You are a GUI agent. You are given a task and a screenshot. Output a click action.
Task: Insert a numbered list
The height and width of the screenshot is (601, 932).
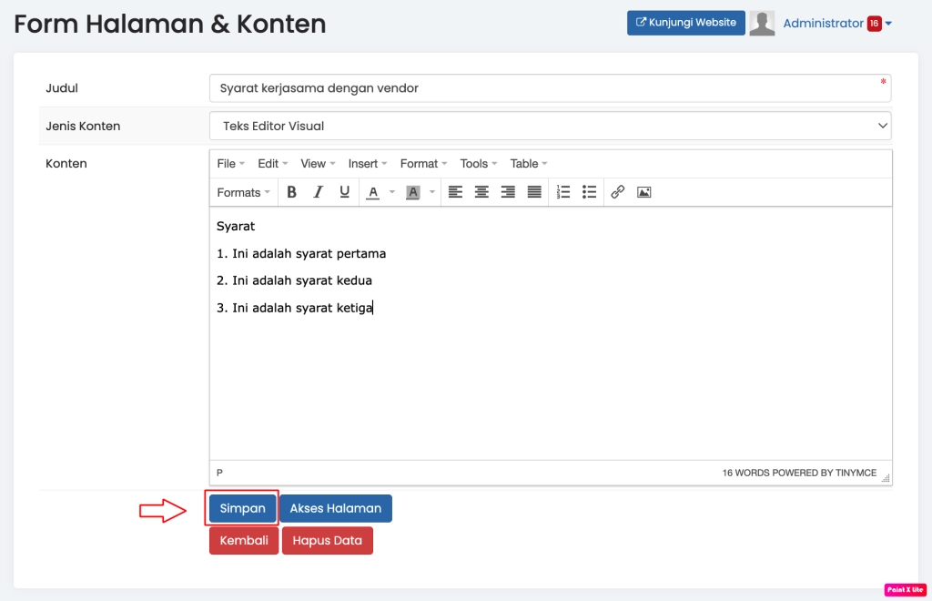[563, 192]
